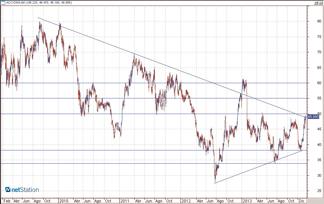Close the ACCIONA chart panel
This screenshot has width=324, height=204.
click(320, 3)
